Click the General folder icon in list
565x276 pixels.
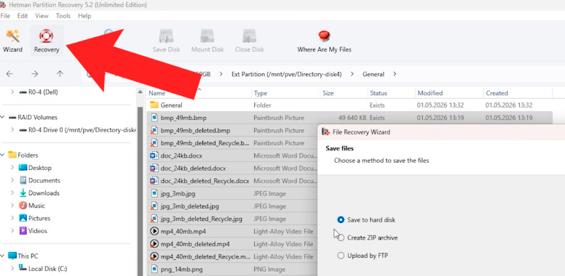coord(154,105)
